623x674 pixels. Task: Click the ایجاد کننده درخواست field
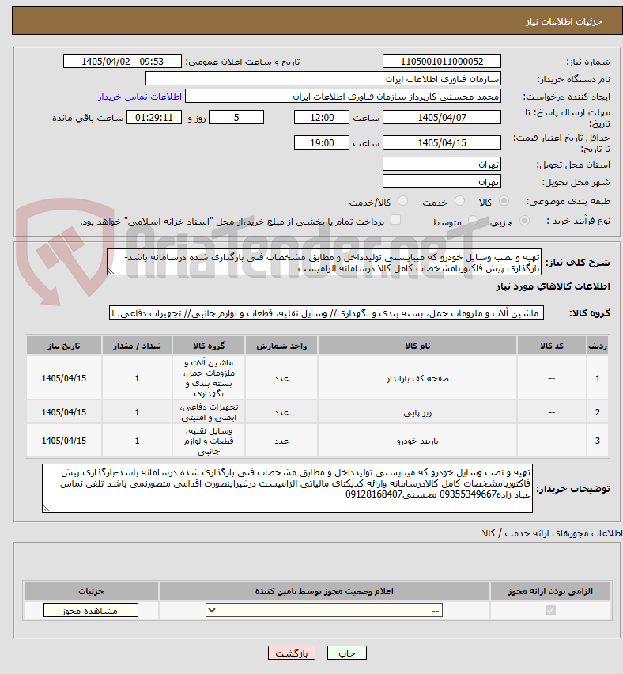pyautogui.click(x=343, y=97)
